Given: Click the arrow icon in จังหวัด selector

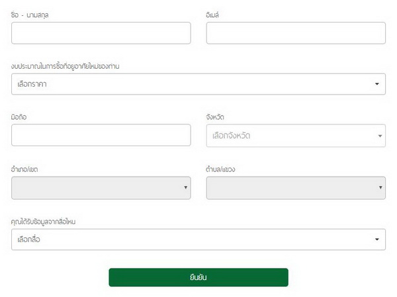Looking at the screenshot, I should 380,136.
